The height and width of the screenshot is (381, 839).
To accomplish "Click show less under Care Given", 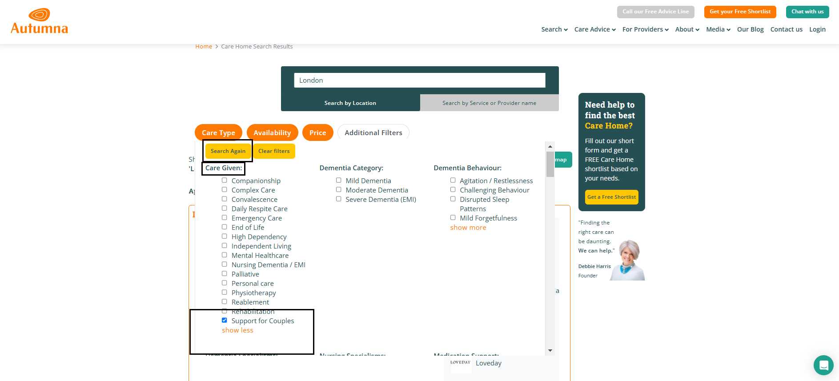I will [237, 330].
